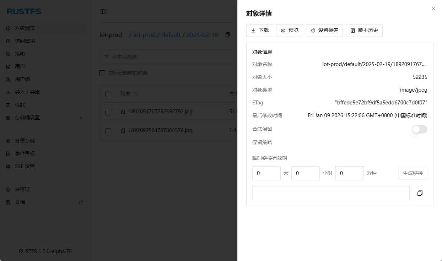This screenshot has width=442, height=261.
Task: Click the 用户组 group icon
Action: (8, 79)
